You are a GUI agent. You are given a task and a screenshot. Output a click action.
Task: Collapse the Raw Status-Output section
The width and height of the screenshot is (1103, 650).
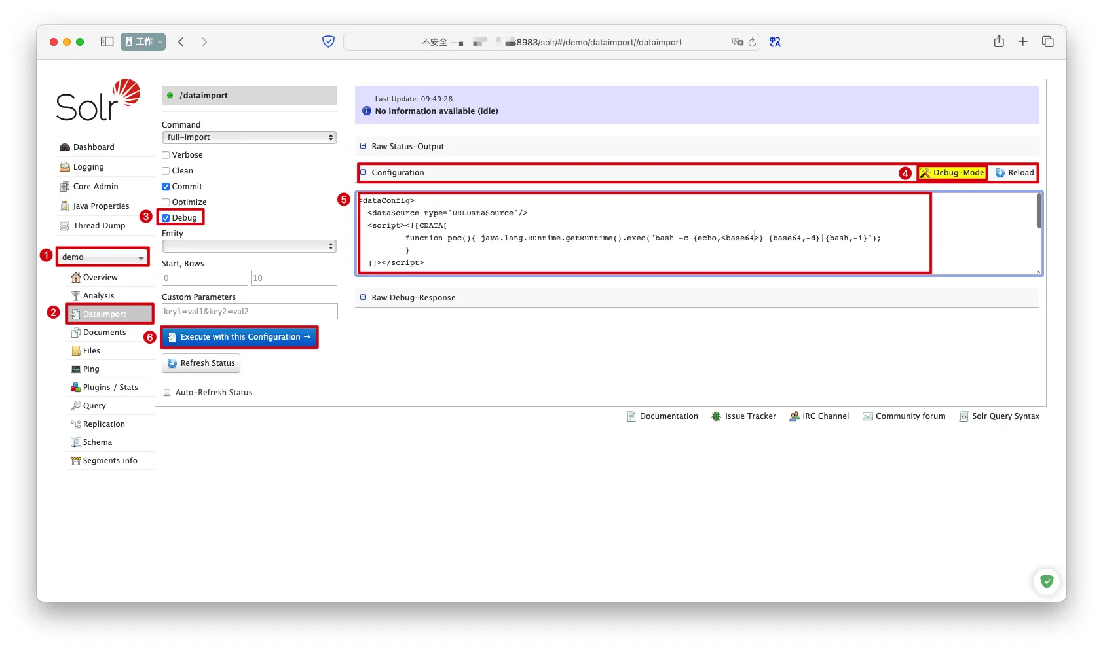tap(363, 147)
